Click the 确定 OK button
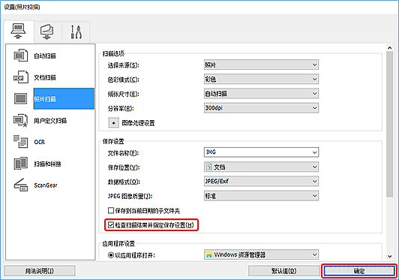 click(x=359, y=271)
